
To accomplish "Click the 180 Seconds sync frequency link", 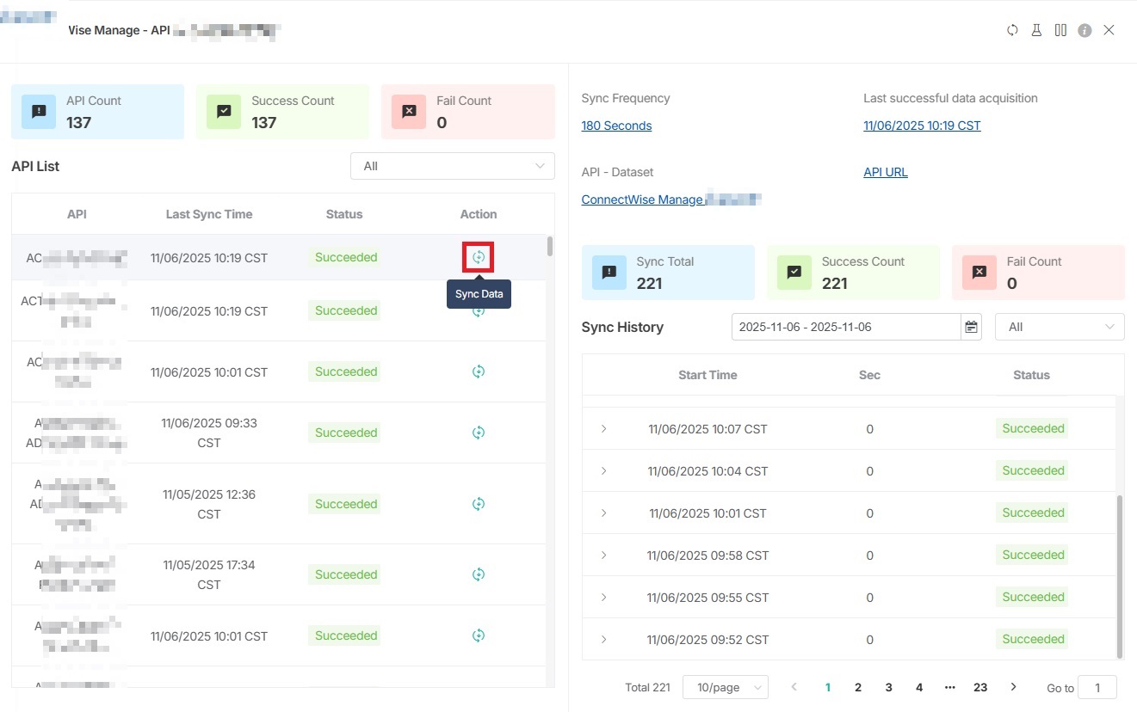I will (x=616, y=126).
